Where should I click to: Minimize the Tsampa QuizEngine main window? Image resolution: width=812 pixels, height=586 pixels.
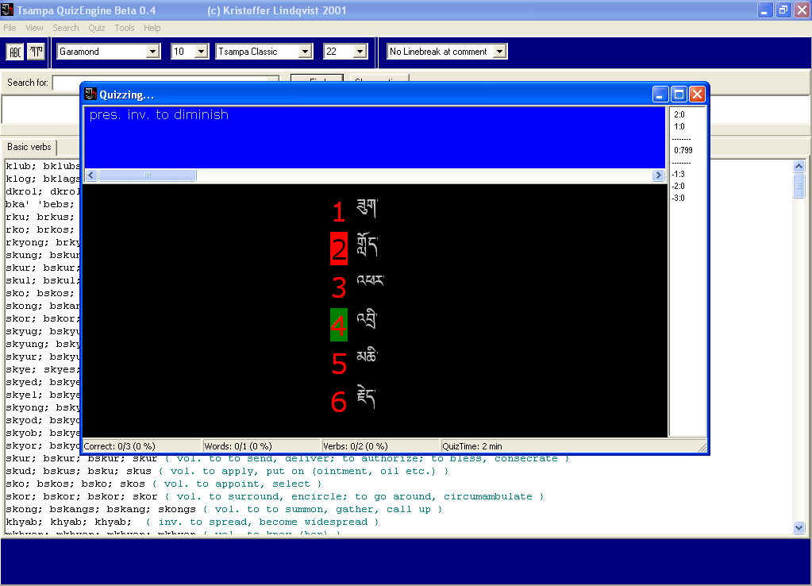point(765,10)
